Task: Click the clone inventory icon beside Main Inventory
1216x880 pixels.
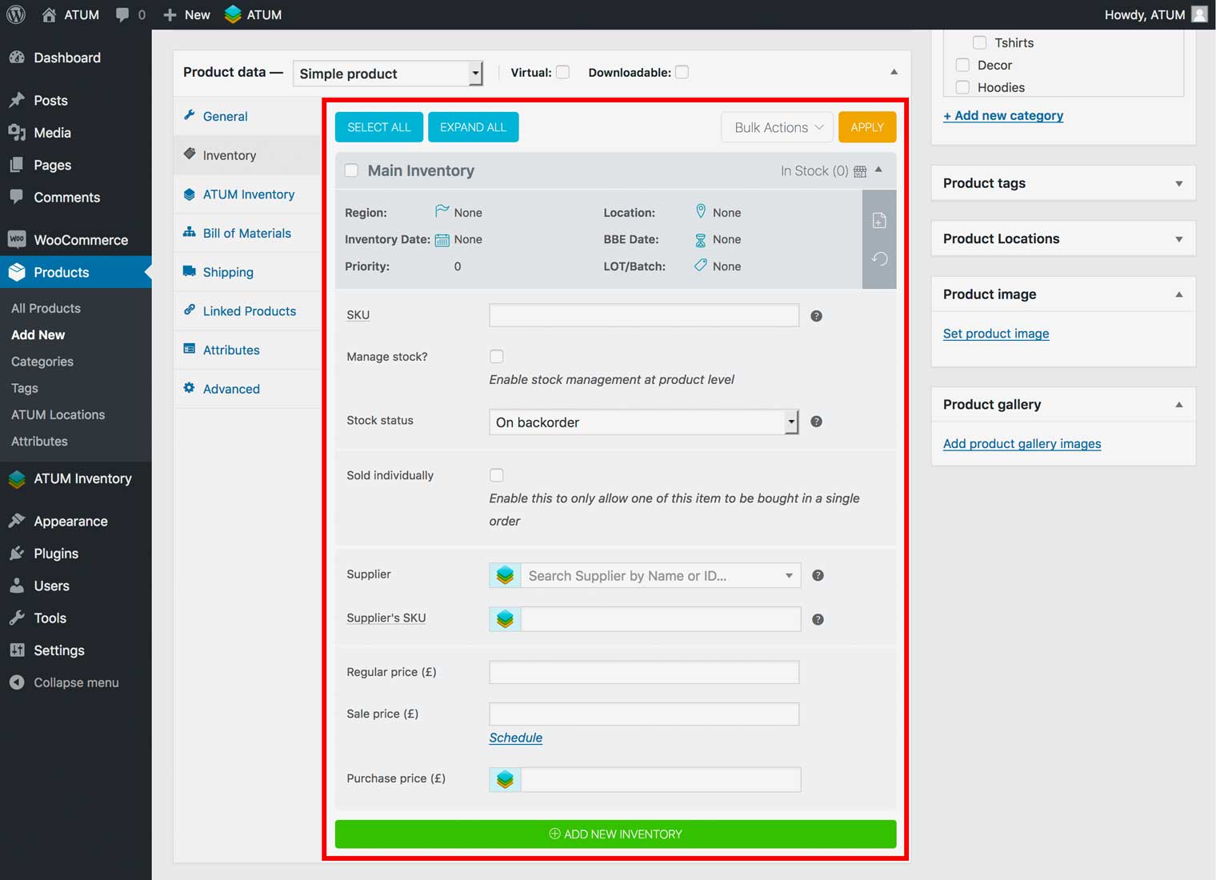Action: pyautogui.click(x=878, y=221)
